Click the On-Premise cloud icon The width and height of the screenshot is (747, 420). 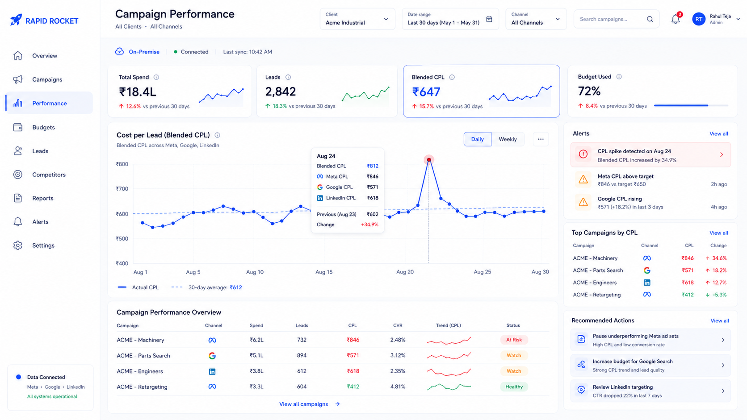point(119,51)
